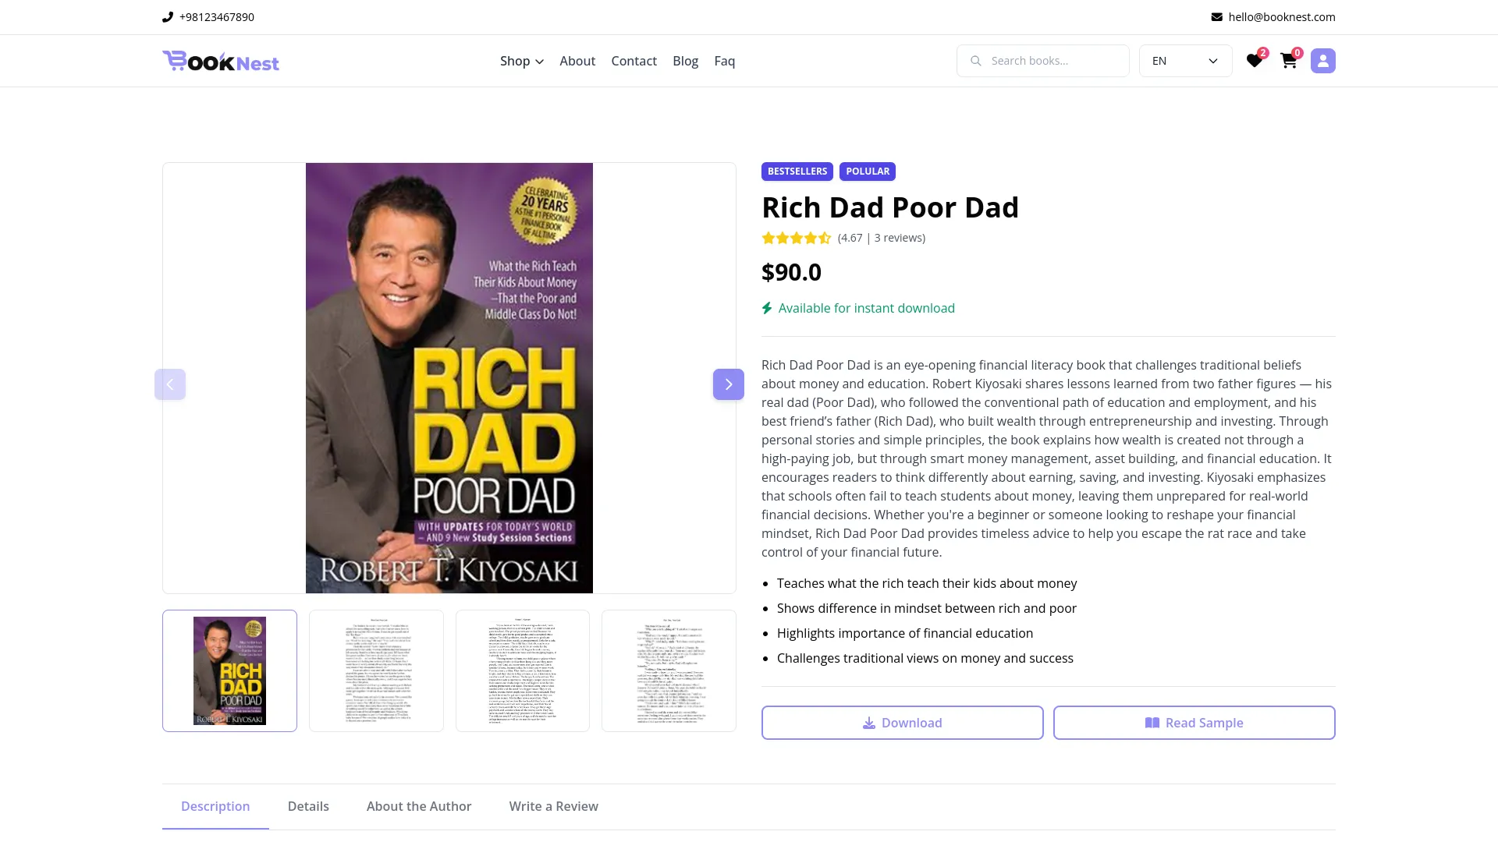
Task: Click the BookNest logo
Action: click(x=221, y=61)
